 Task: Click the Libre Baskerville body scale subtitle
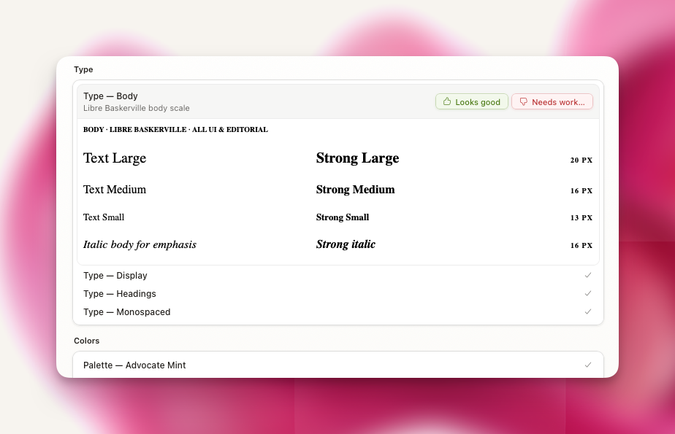point(137,108)
